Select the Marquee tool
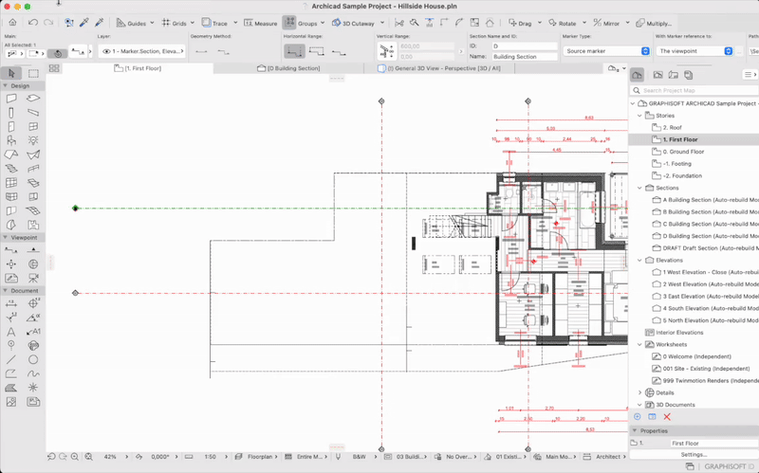The width and height of the screenshot is (759, 473). point(33,73)
